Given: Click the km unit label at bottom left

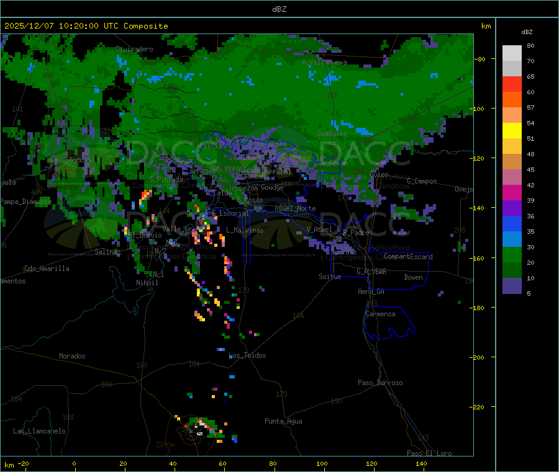Looking at the screenshot, I should point(9,465).
